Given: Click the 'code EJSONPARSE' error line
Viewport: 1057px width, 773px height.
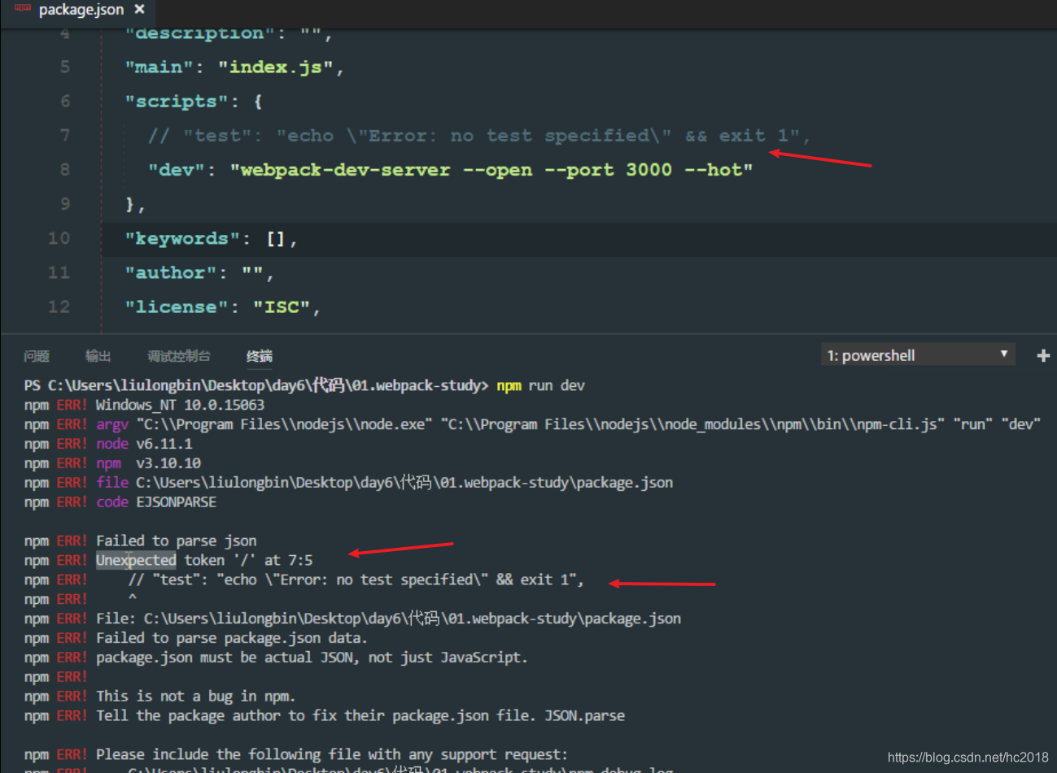Looking at the screenshot, I should [156, 502].
